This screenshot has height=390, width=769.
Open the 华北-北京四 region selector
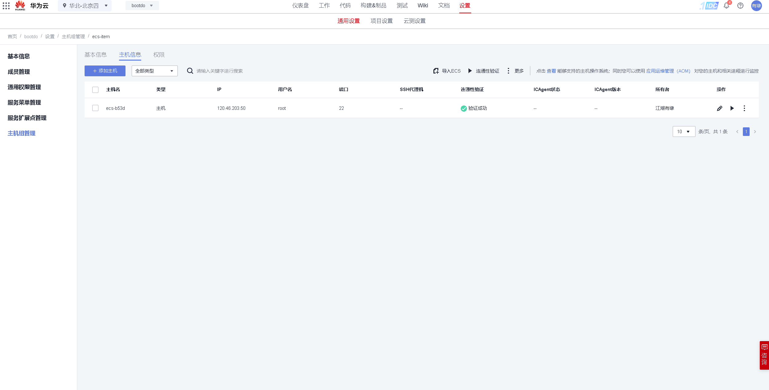[x=85, y=6]
